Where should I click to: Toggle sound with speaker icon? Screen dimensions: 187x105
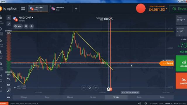coord(140,104)
